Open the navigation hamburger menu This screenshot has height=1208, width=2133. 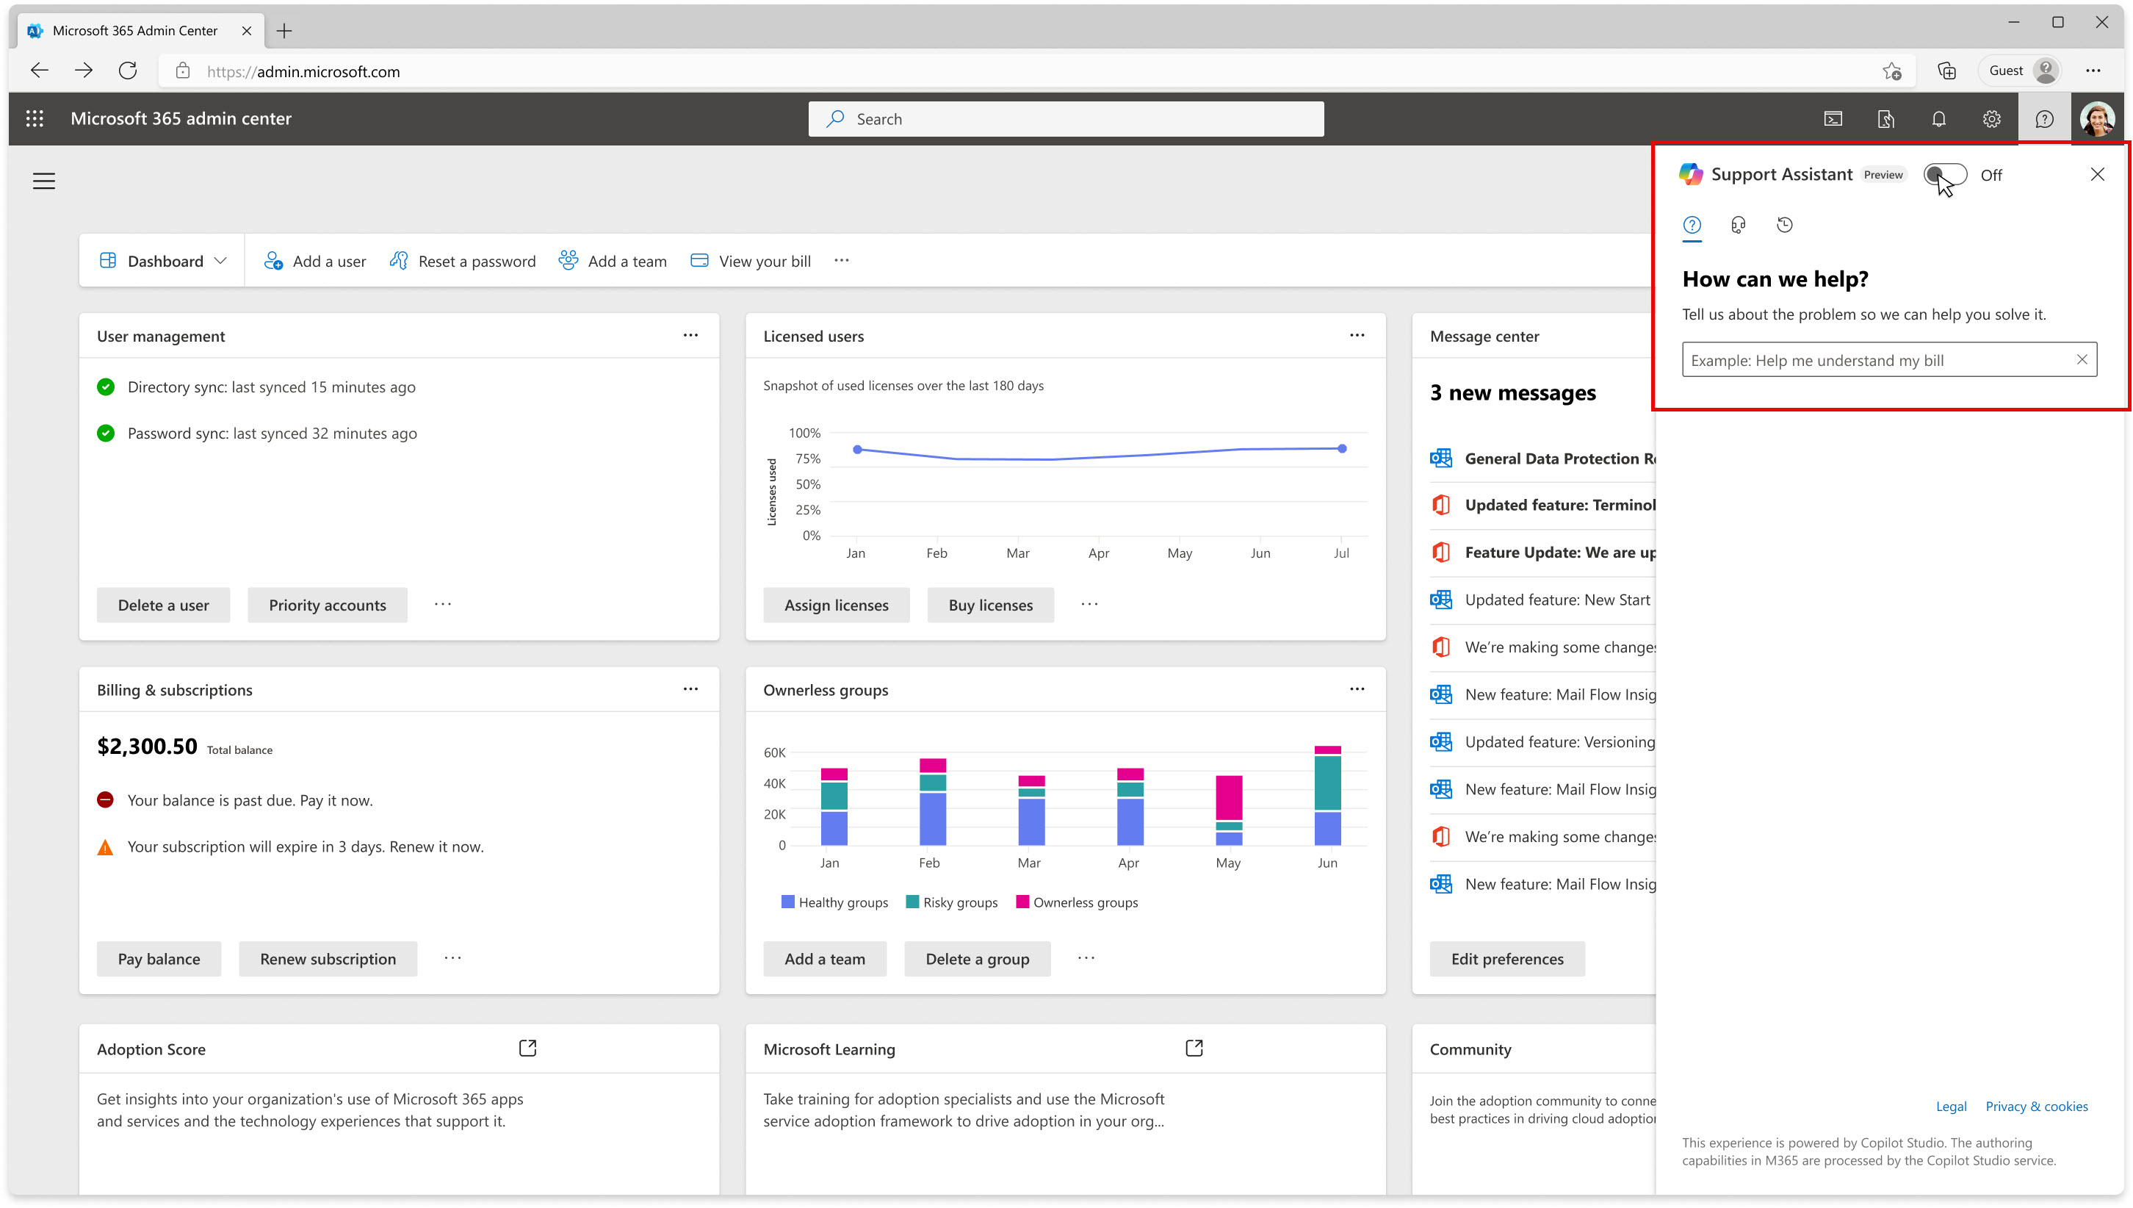tap(44, 180)
